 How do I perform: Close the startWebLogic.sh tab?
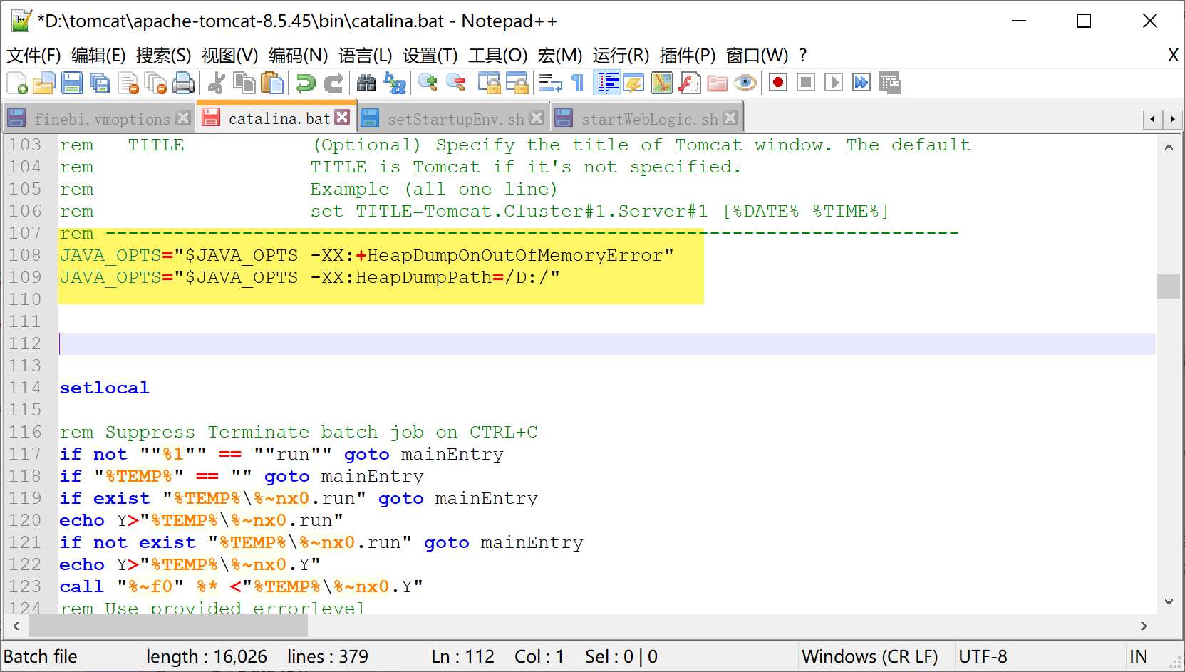point(730,118)
